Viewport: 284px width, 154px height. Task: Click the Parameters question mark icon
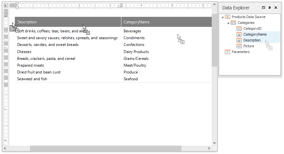[x=227, y=52]
